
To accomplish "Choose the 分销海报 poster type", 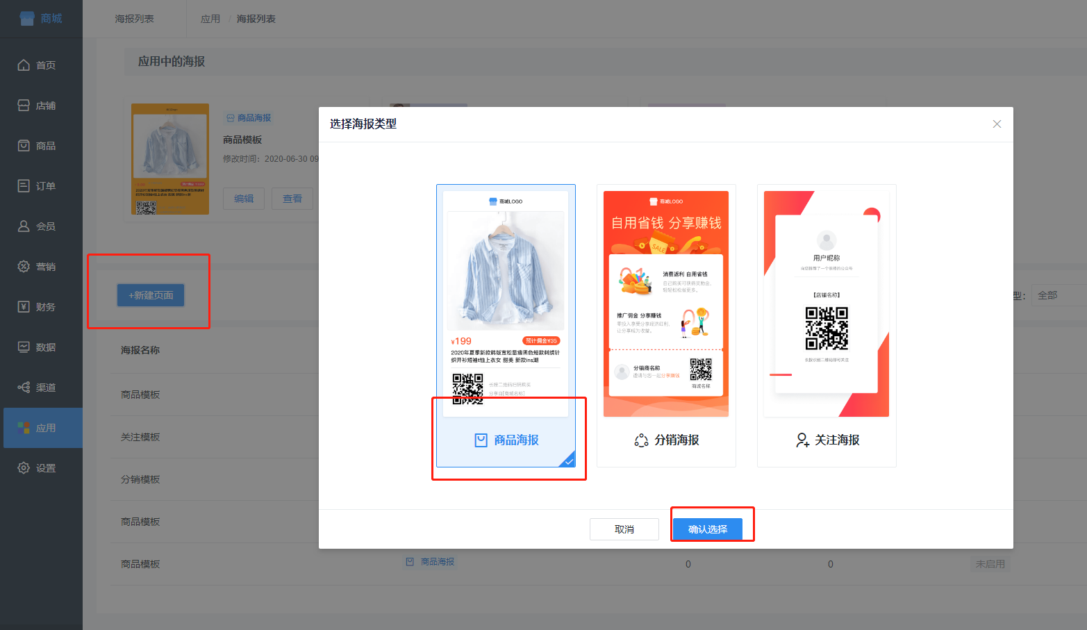I will [666, 326].
